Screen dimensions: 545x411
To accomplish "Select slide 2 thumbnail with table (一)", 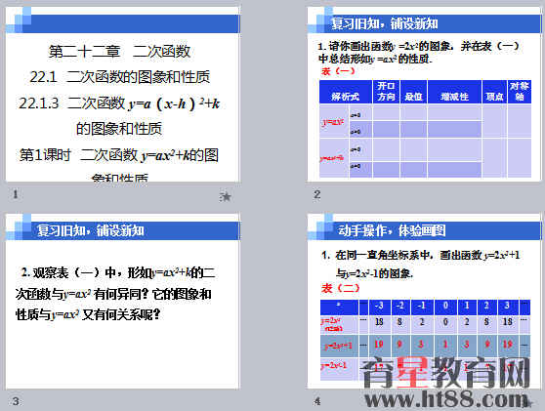I will pyautogui.click(x=425, y=94).
